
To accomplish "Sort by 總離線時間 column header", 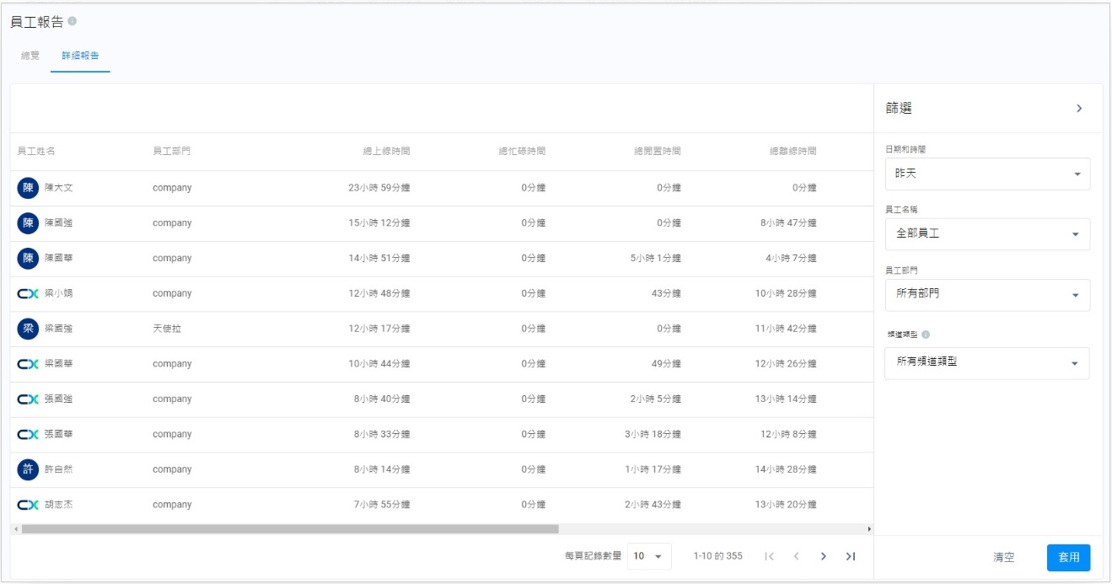I will 793,152.
